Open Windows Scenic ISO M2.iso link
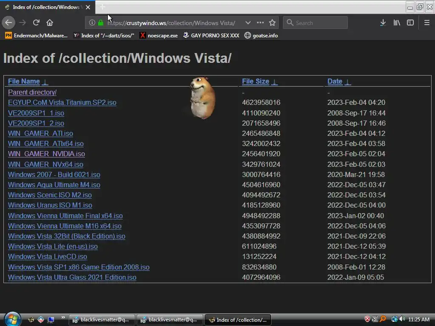The width and height of the screenshot is (435, 326). pyautogui.click(x=50, y=195)
